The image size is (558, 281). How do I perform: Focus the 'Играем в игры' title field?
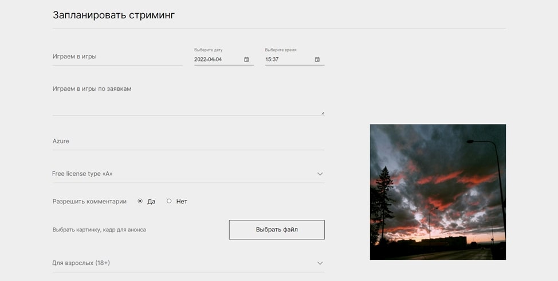click(117, 57)
